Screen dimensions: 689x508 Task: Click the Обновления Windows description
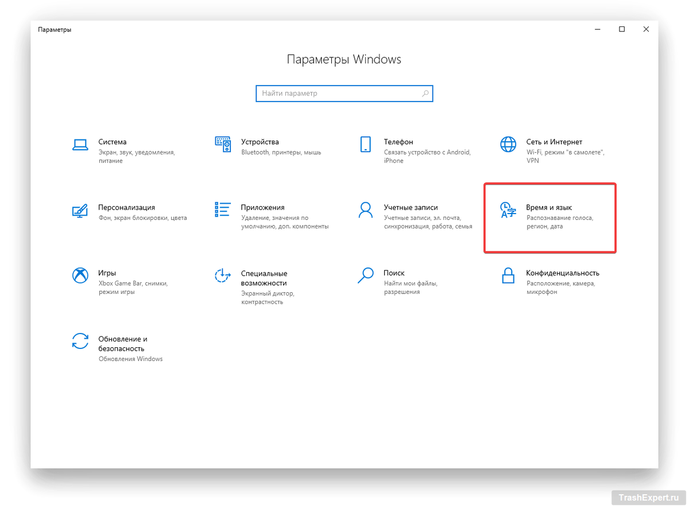click(x=130, y=359)
